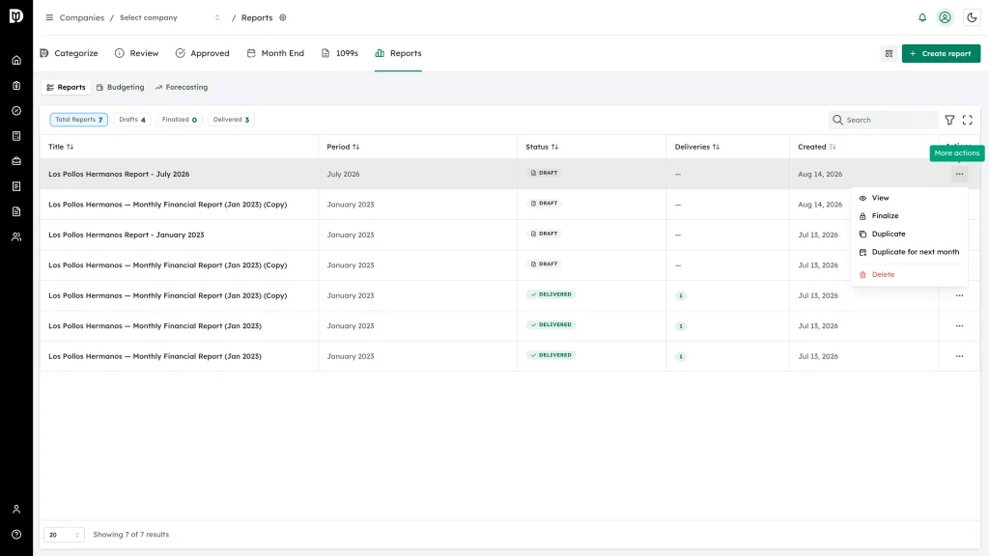Image resolution: width=989 pixels, height=556 pixels.
Task: Filter by Delivered 3 chip
Action: coord(231,120)
